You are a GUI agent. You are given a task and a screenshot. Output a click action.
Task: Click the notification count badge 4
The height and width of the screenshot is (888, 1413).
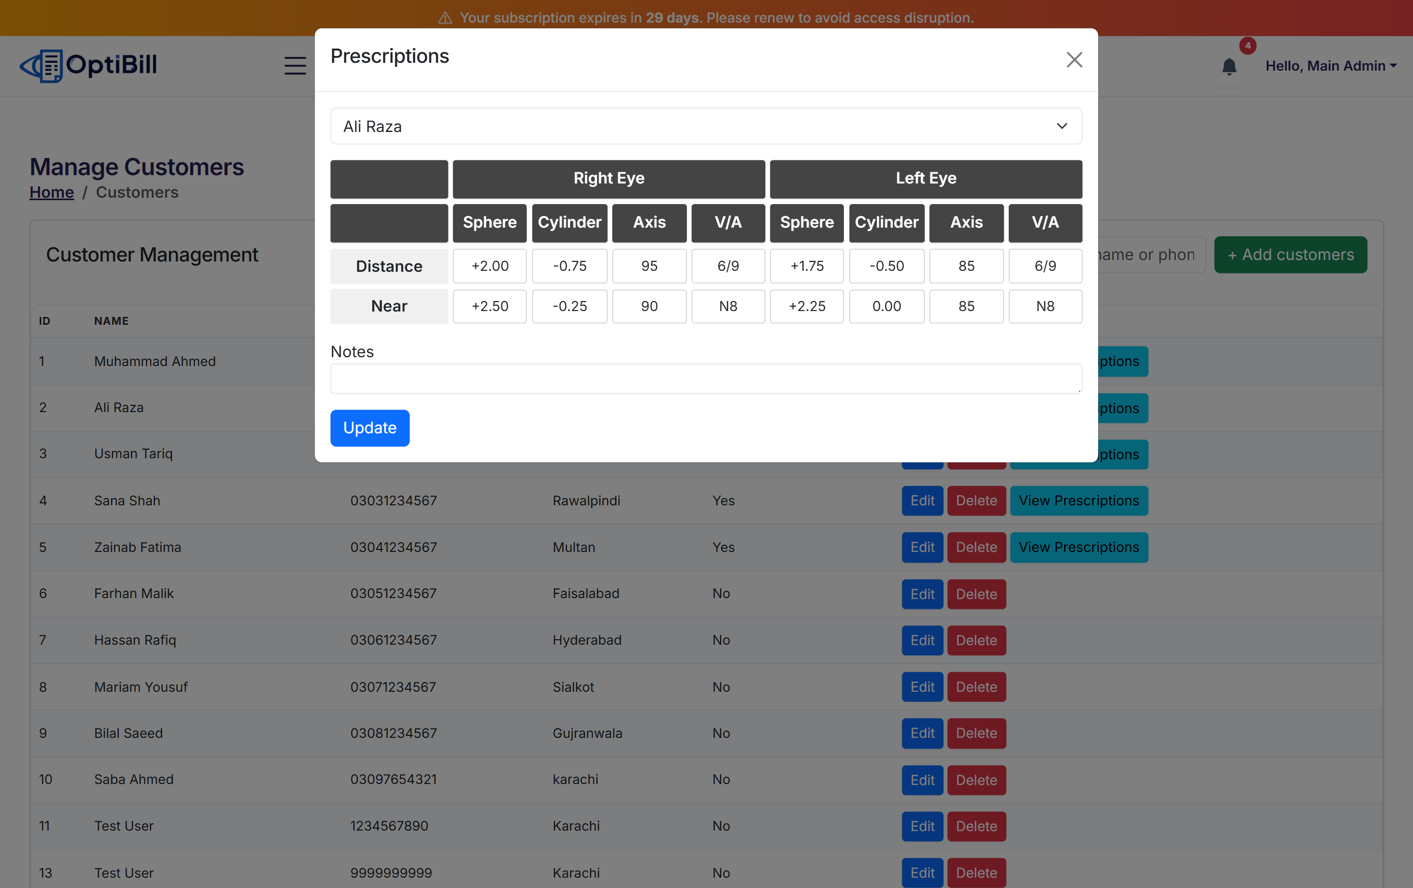1248,45
